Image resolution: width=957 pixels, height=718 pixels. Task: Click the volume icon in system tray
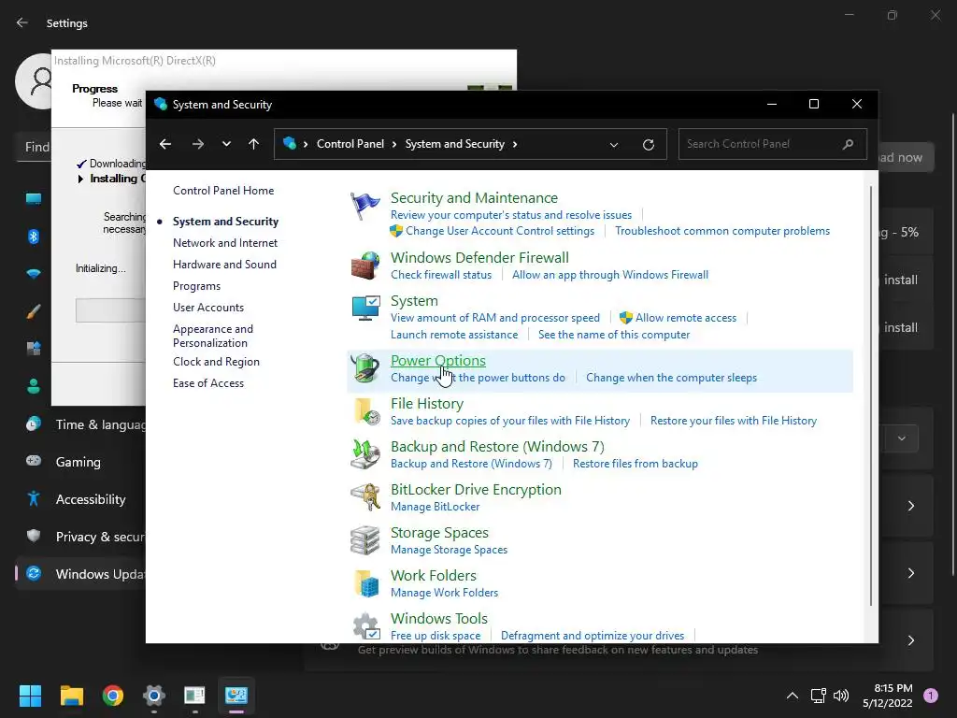click(841, 696)
